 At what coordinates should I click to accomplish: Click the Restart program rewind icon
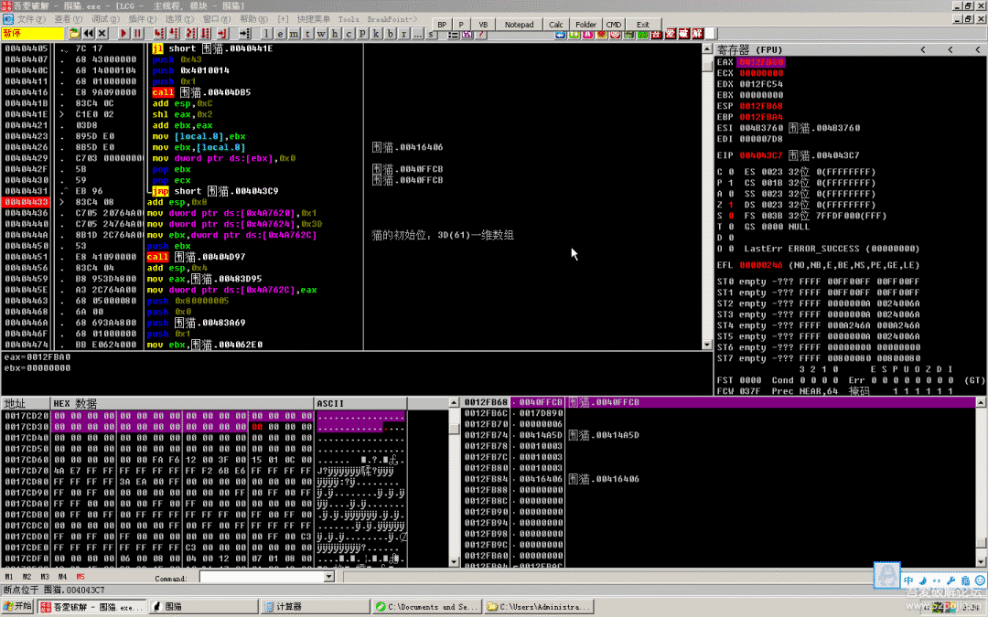(89, 34)
